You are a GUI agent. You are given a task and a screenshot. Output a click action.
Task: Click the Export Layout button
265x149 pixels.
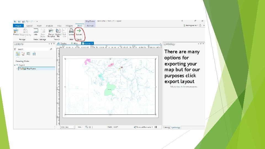coord(79,32)
